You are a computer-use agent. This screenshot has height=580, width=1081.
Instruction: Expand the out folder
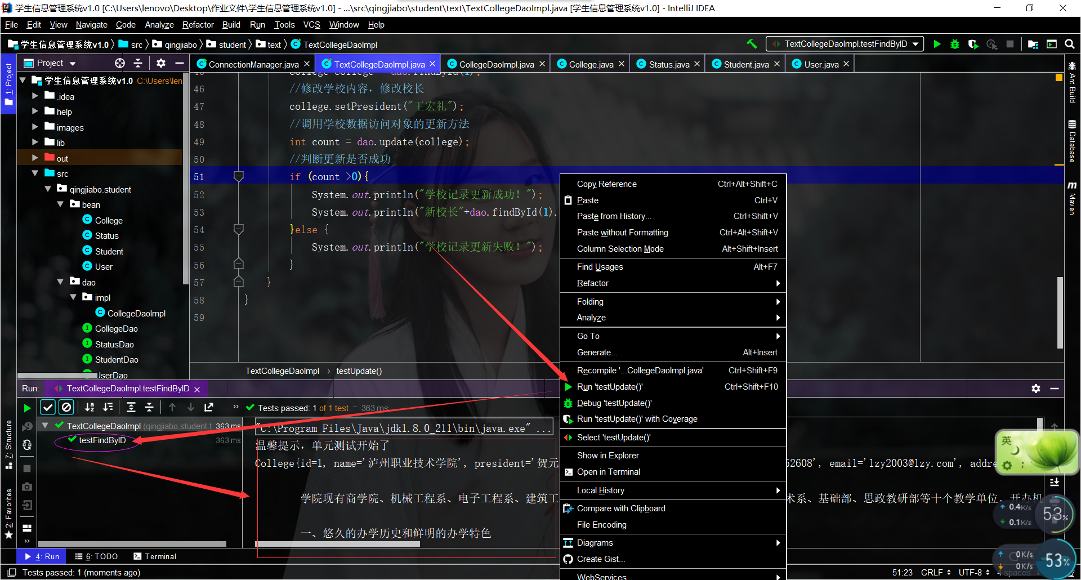(35, 158)
